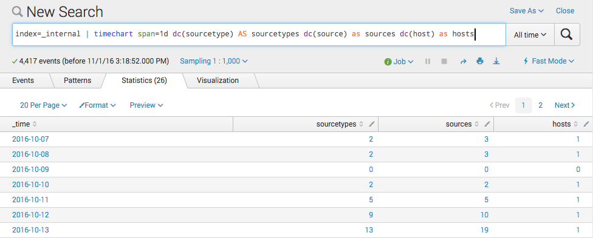593x238 pixels.
Task: Open the All time range picker
Action: coord(530,35)
